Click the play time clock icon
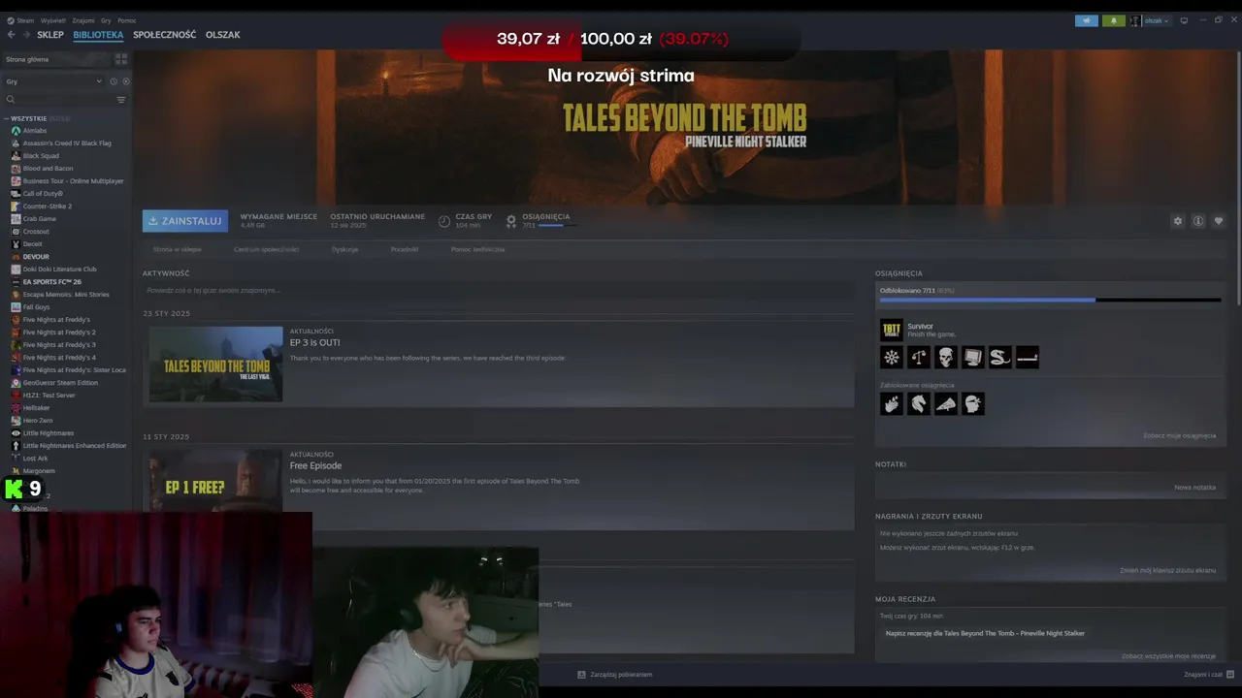The width and height of the screenshot is (1242, 698). pyautogui.click(x=444, y=221)
